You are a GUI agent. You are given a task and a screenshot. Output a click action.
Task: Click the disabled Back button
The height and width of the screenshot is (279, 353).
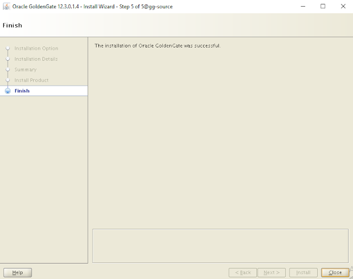pos(243,272)
